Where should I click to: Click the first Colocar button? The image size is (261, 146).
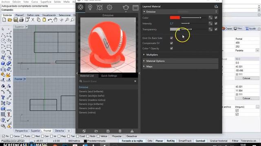247,78
